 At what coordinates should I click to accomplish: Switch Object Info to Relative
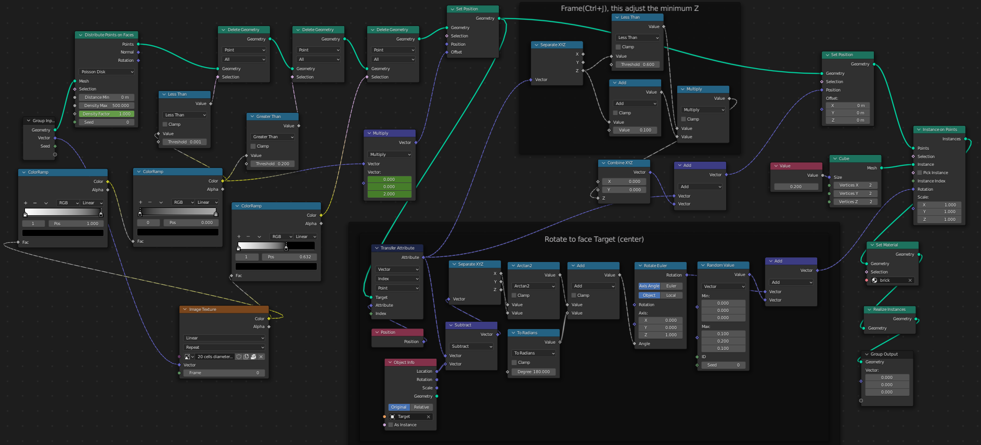click(x=421, y=407)
